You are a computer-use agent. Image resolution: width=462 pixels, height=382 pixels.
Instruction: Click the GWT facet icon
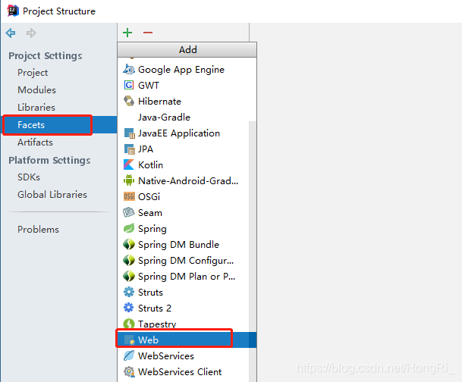pos(129,86)
